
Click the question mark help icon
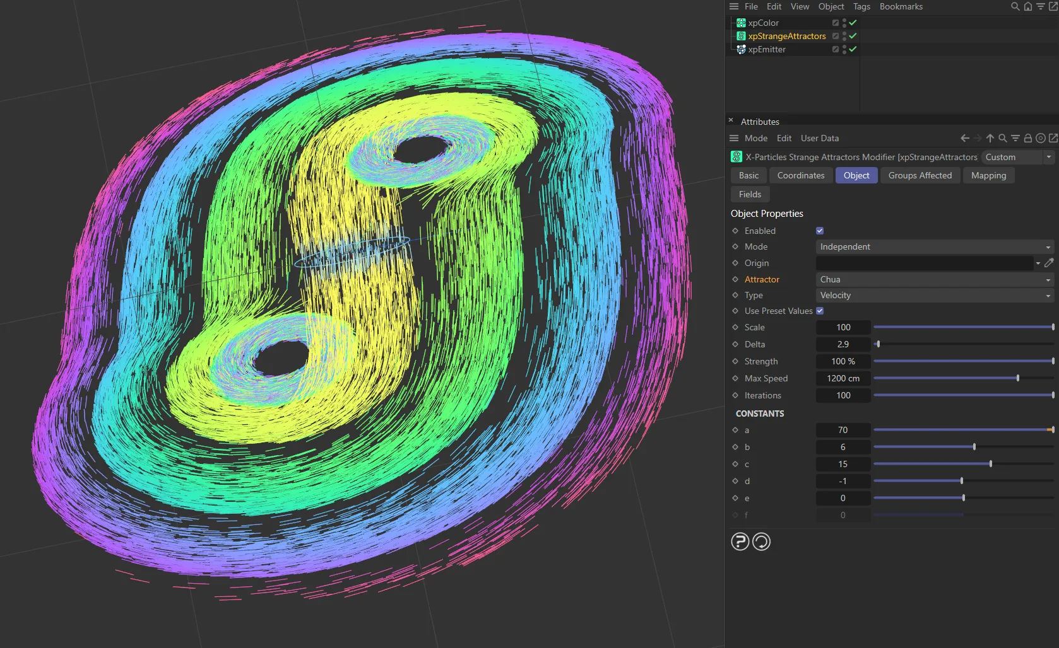pyautogui.click(x=740, y=541)
